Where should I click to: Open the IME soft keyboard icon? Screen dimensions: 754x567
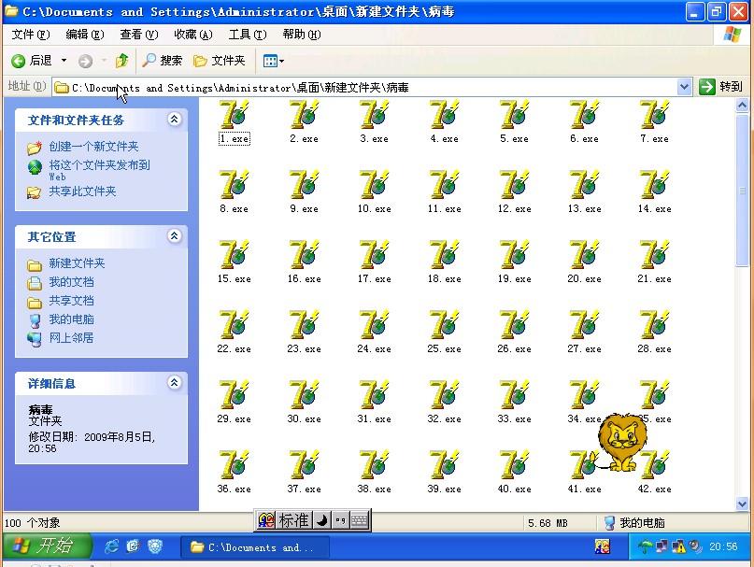point(359,520)
